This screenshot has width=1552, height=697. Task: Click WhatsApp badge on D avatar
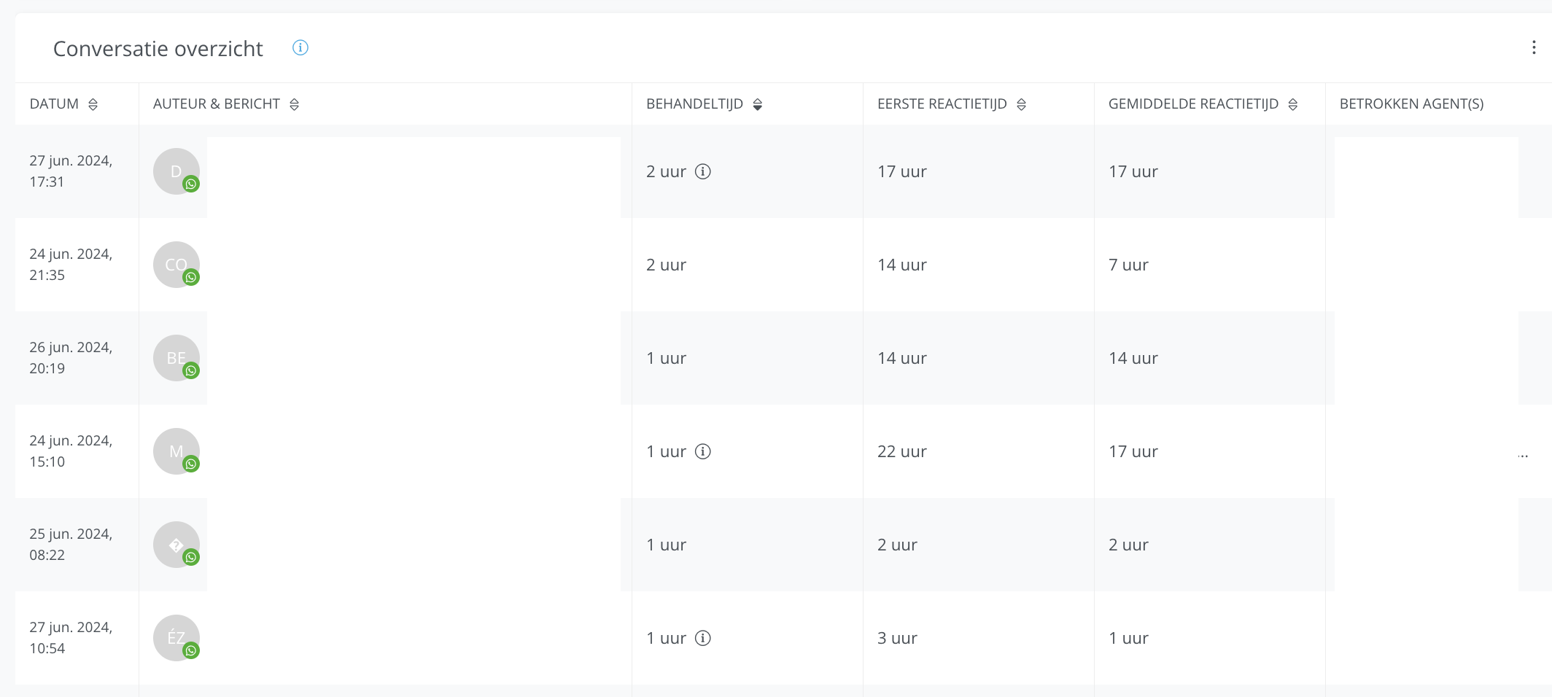pos(191,184)
